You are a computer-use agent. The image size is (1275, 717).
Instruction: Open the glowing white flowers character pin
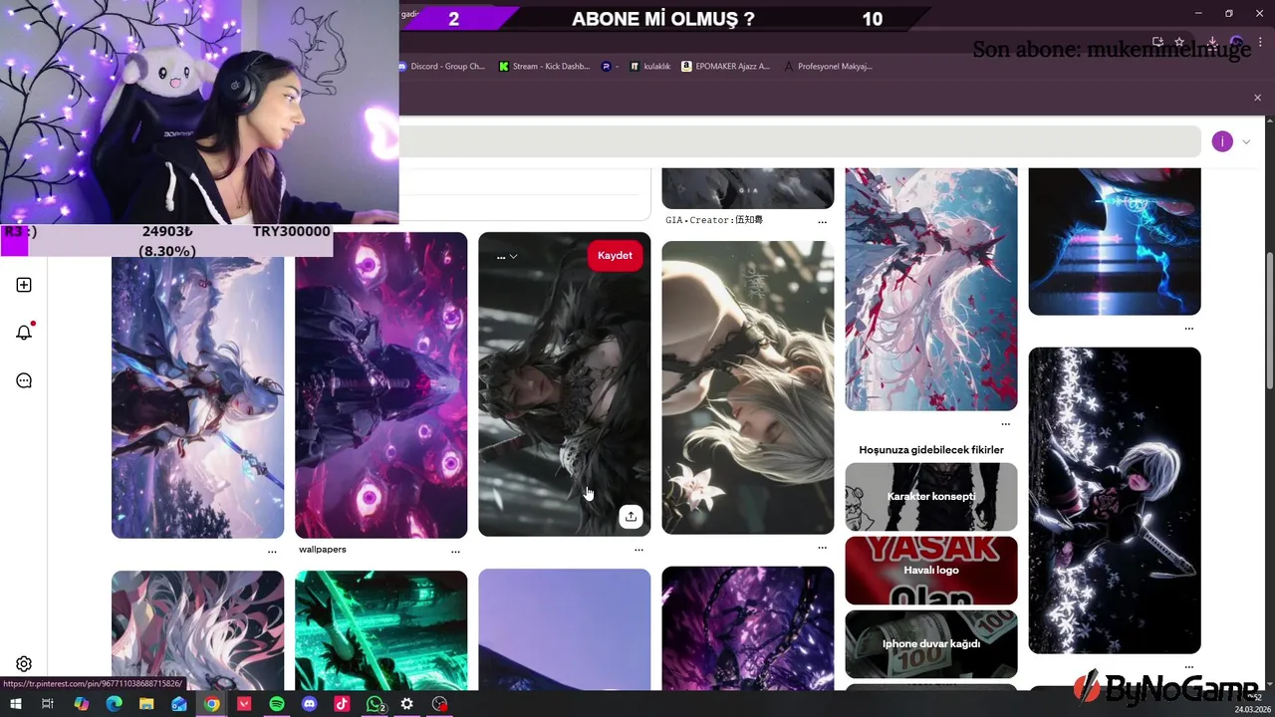1115,500
